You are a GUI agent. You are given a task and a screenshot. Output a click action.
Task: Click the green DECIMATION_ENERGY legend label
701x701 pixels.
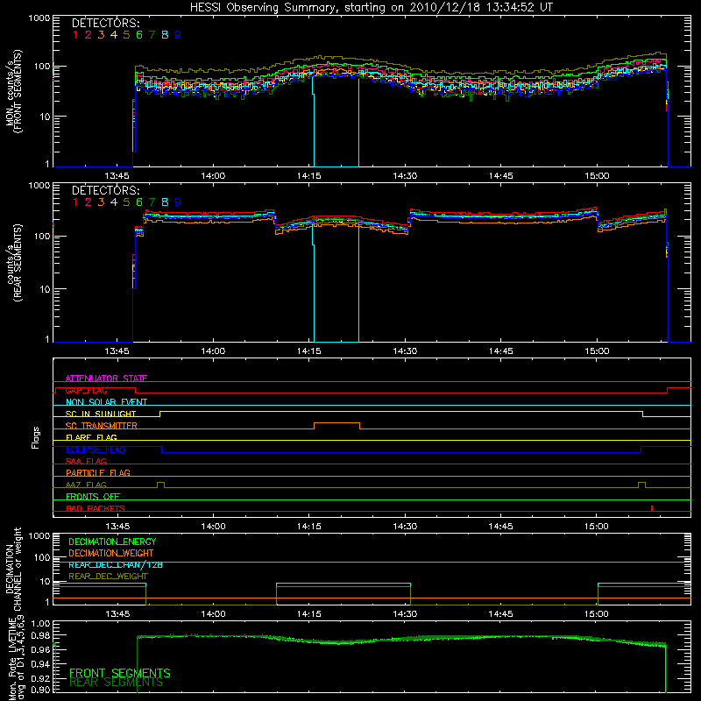[112, 542]
